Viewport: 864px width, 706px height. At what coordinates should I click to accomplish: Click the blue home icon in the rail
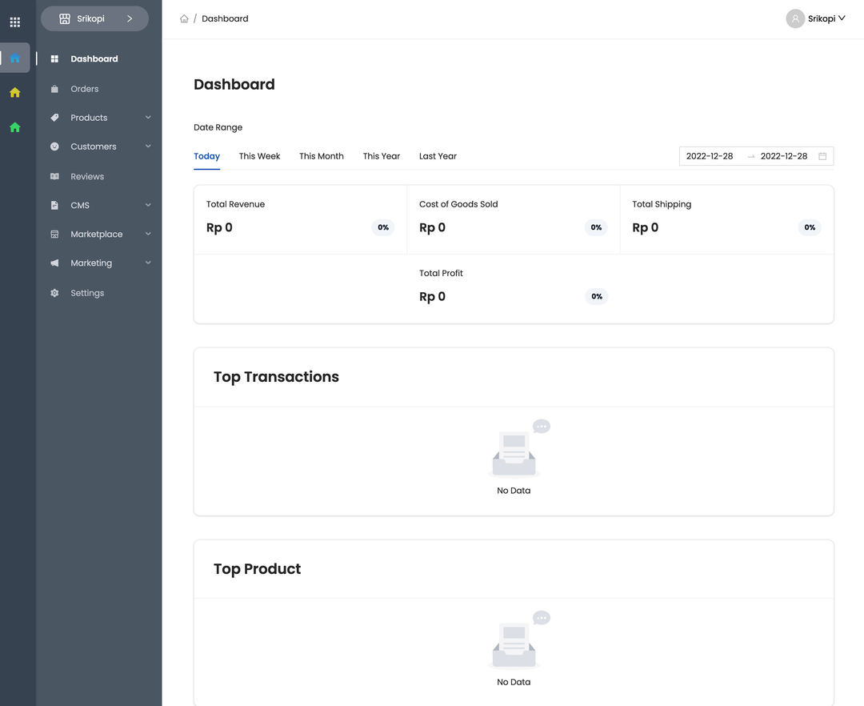pos(15,58)
